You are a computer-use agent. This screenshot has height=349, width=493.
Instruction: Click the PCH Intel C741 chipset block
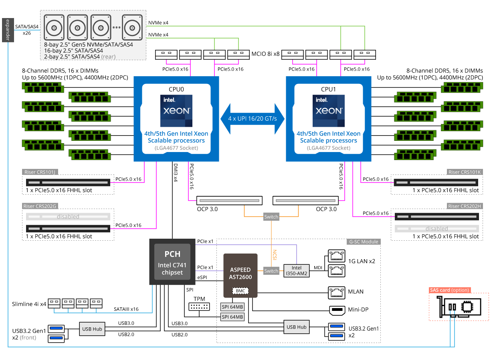[x=172, y=261]
